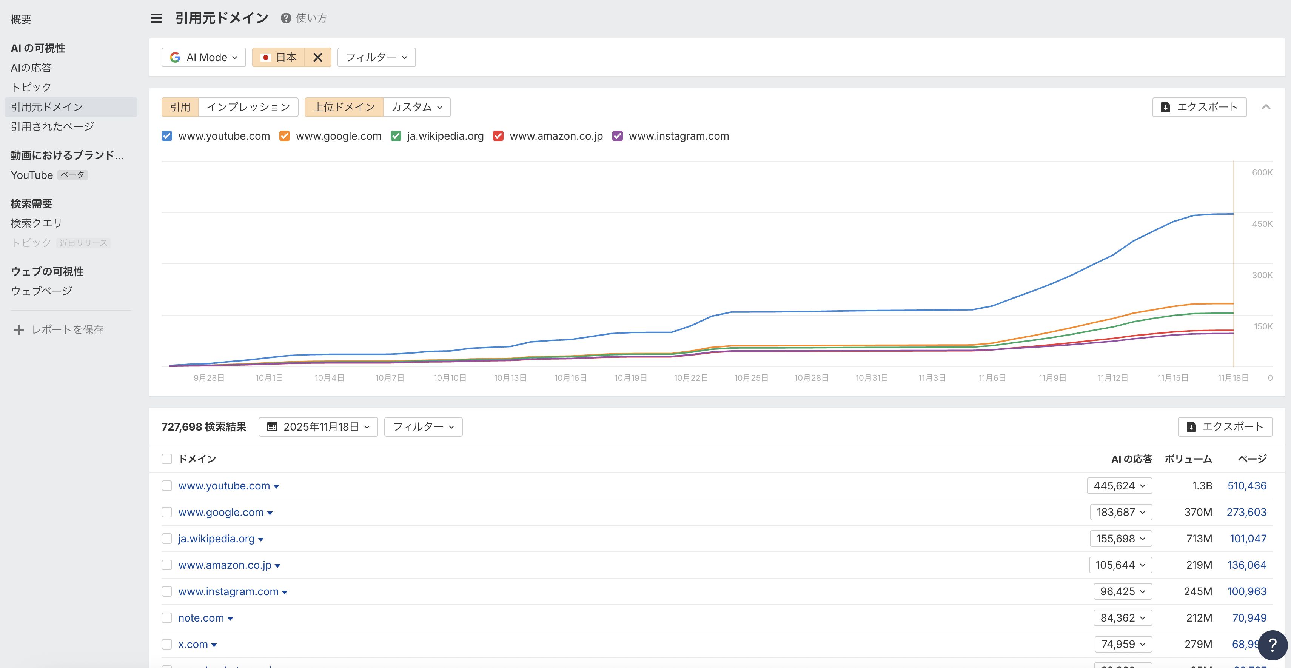Expand the カスタム dropdown

(416, 107)
